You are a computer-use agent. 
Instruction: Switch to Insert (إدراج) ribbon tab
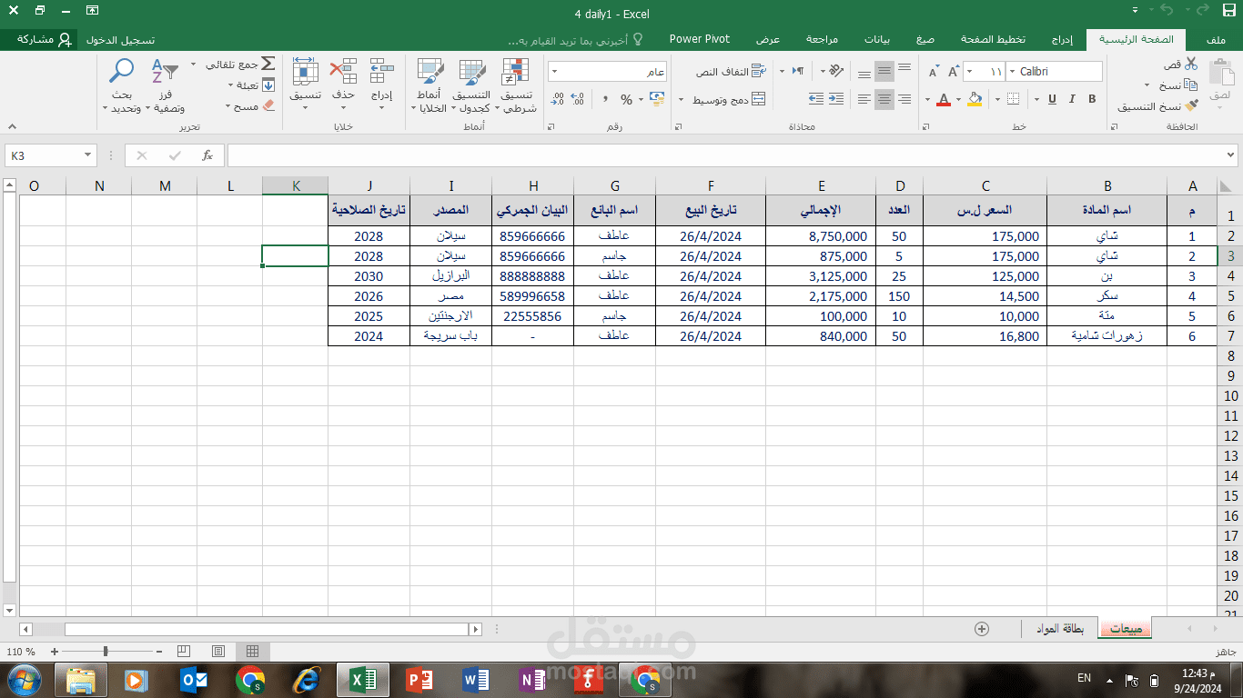point(1062,40)
